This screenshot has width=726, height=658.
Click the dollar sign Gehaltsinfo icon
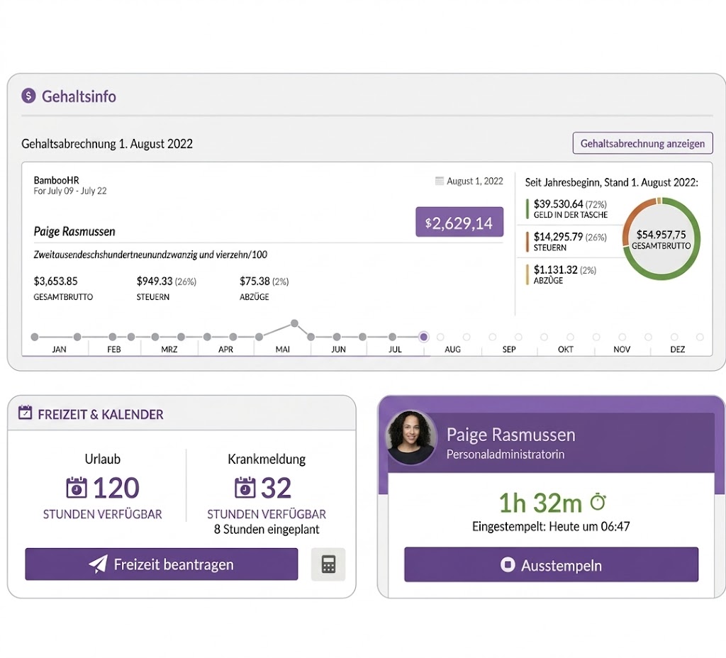[x=28, y=96]
